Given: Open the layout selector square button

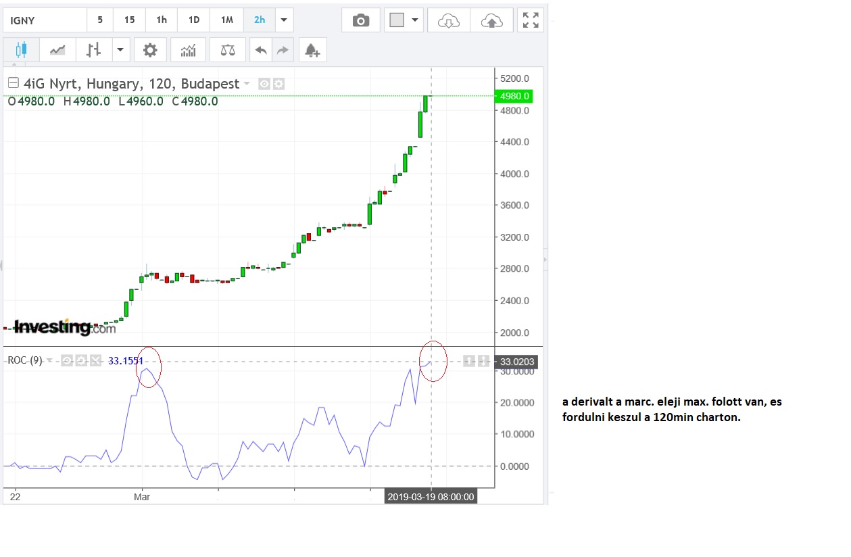Looking at the screenshot, I should click(396, 20).
